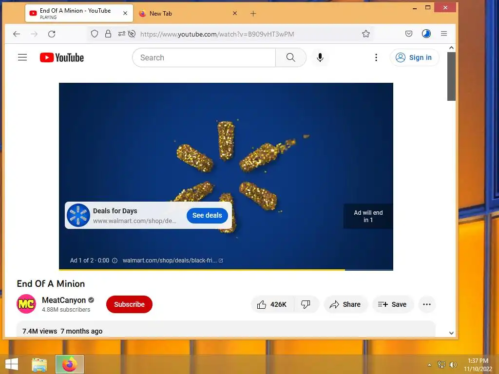Click the ad progress bar

226,270
